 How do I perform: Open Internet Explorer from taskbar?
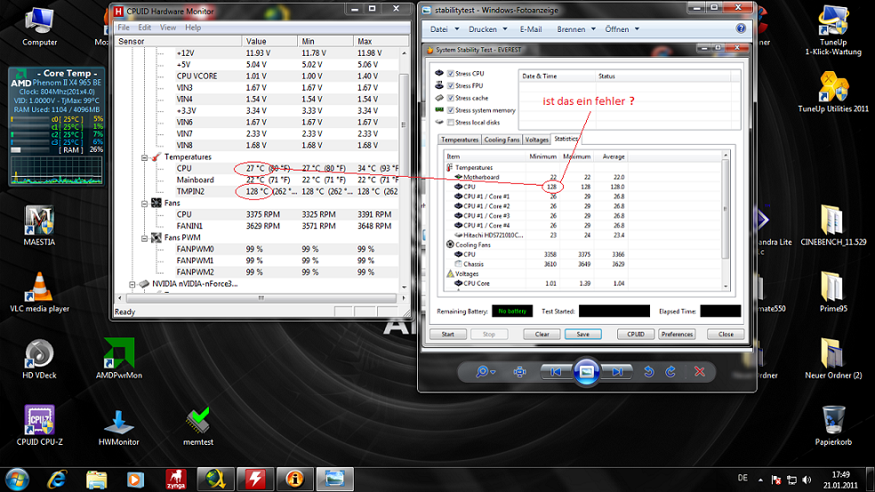[x=57, y=480]
